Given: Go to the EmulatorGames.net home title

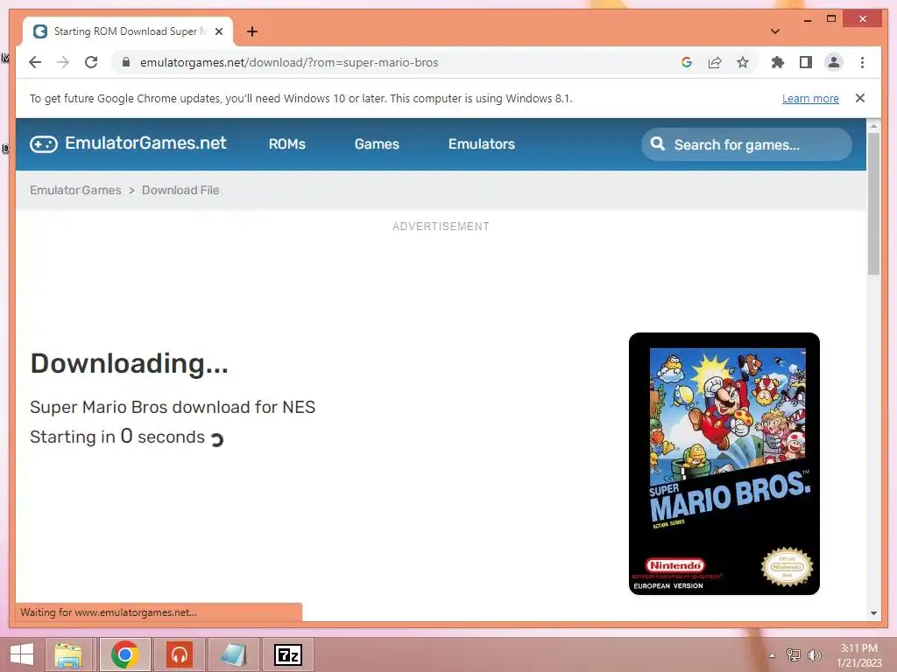Looking at the screenshot, I should (145, 143).
